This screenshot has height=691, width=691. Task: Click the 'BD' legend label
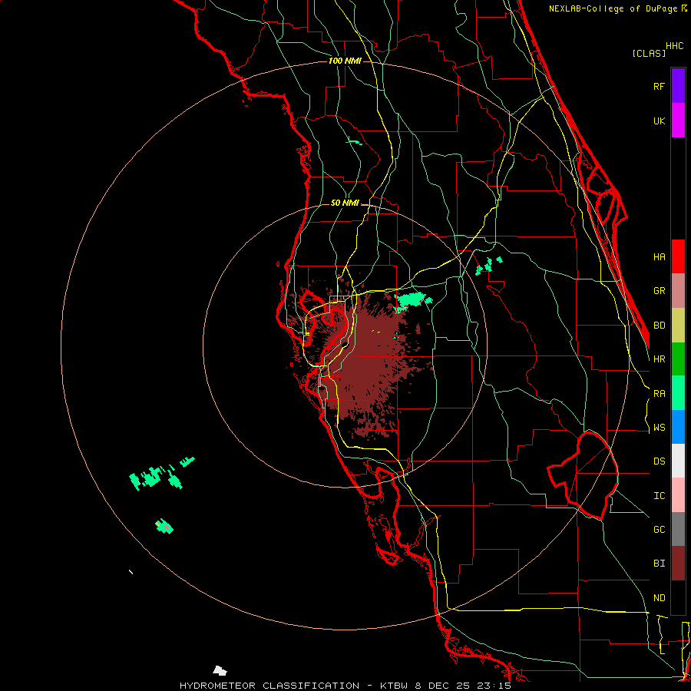660,326
